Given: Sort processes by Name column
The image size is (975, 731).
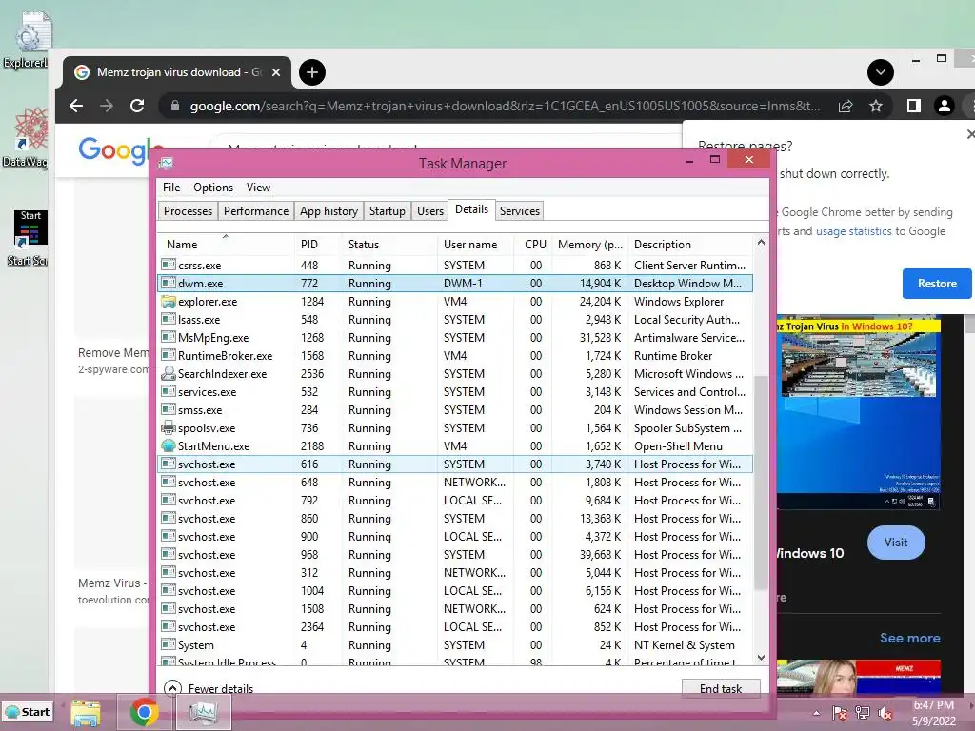Looking at the screenshot, I should pos(225,245).
